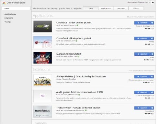Open 'TransferNow - Partage de fichier gratuit' title
Screen dimensions: 162x124
coord(78,108)
